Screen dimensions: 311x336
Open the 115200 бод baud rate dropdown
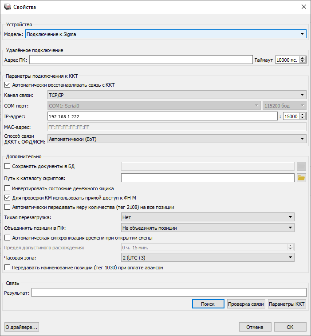point(284,106)
